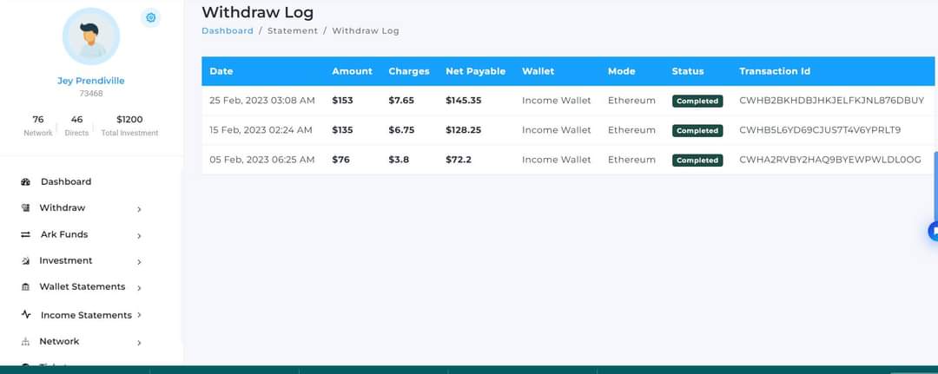
Task: Open the settings gear near the avatar
Action: (x=151, y=18)
